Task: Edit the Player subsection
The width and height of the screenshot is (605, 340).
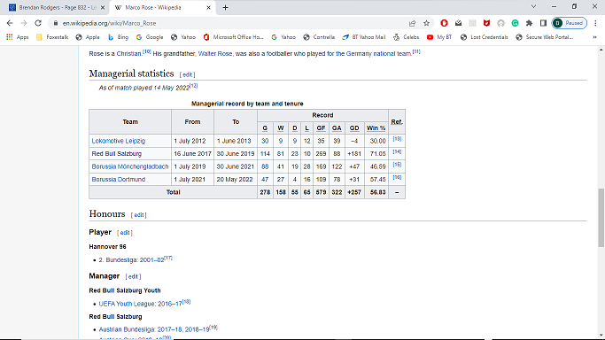Action: tap(125, 233)
